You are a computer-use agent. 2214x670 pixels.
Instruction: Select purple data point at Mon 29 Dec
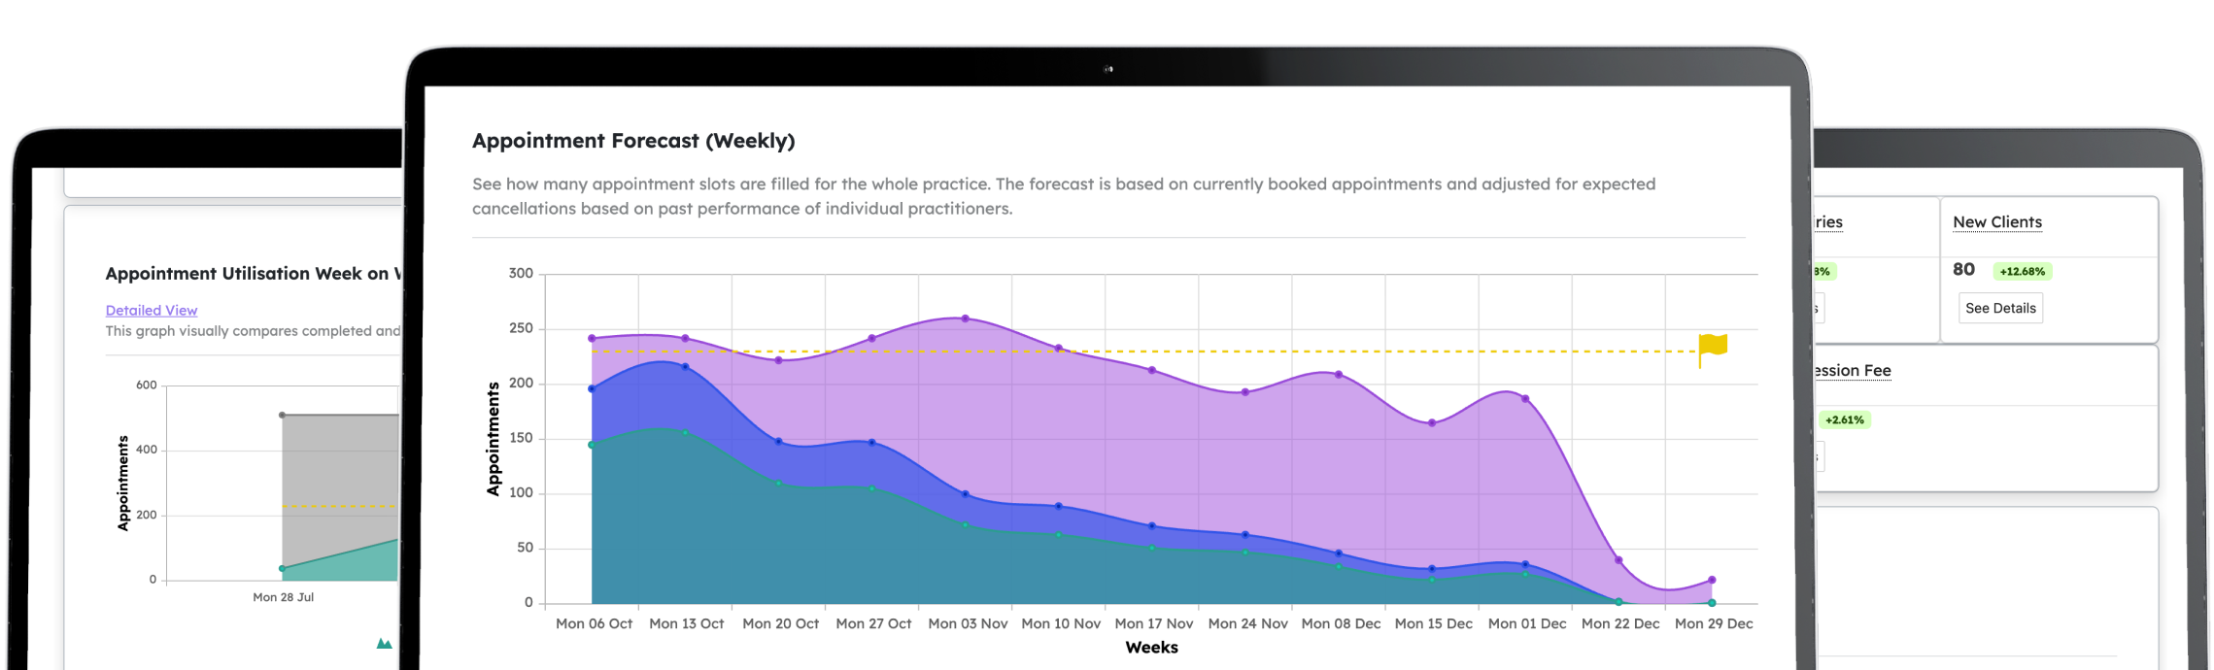[1712, 581]
